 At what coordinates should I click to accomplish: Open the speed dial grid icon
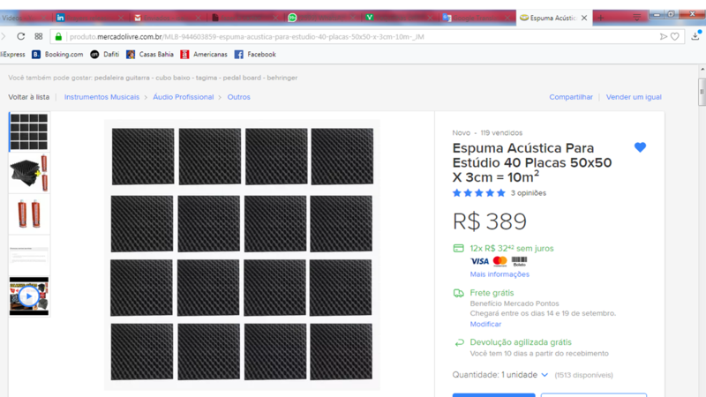pos(38,36)
